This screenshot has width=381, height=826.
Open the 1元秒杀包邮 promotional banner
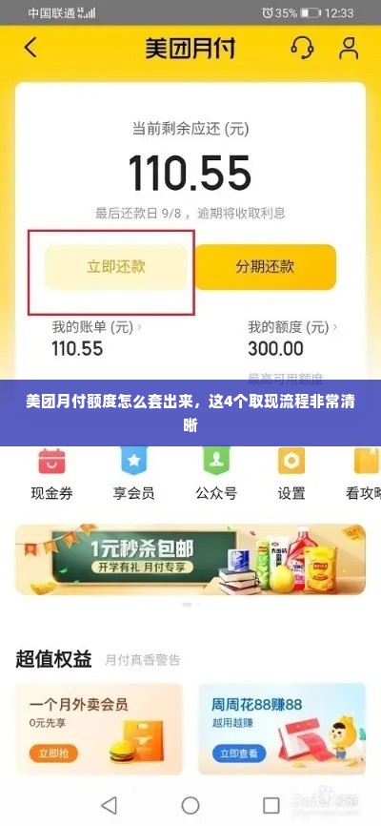(190, 560)
